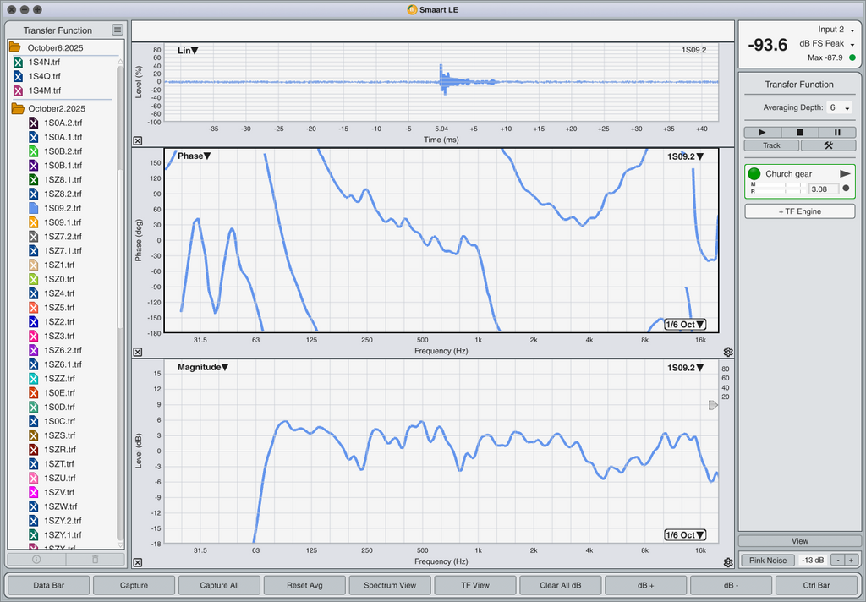Pause the running measurement
Viewport: 866px width, 602px height.
tap(837, 132)
